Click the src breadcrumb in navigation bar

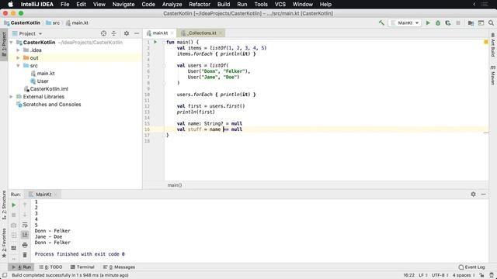coord(53,22)
